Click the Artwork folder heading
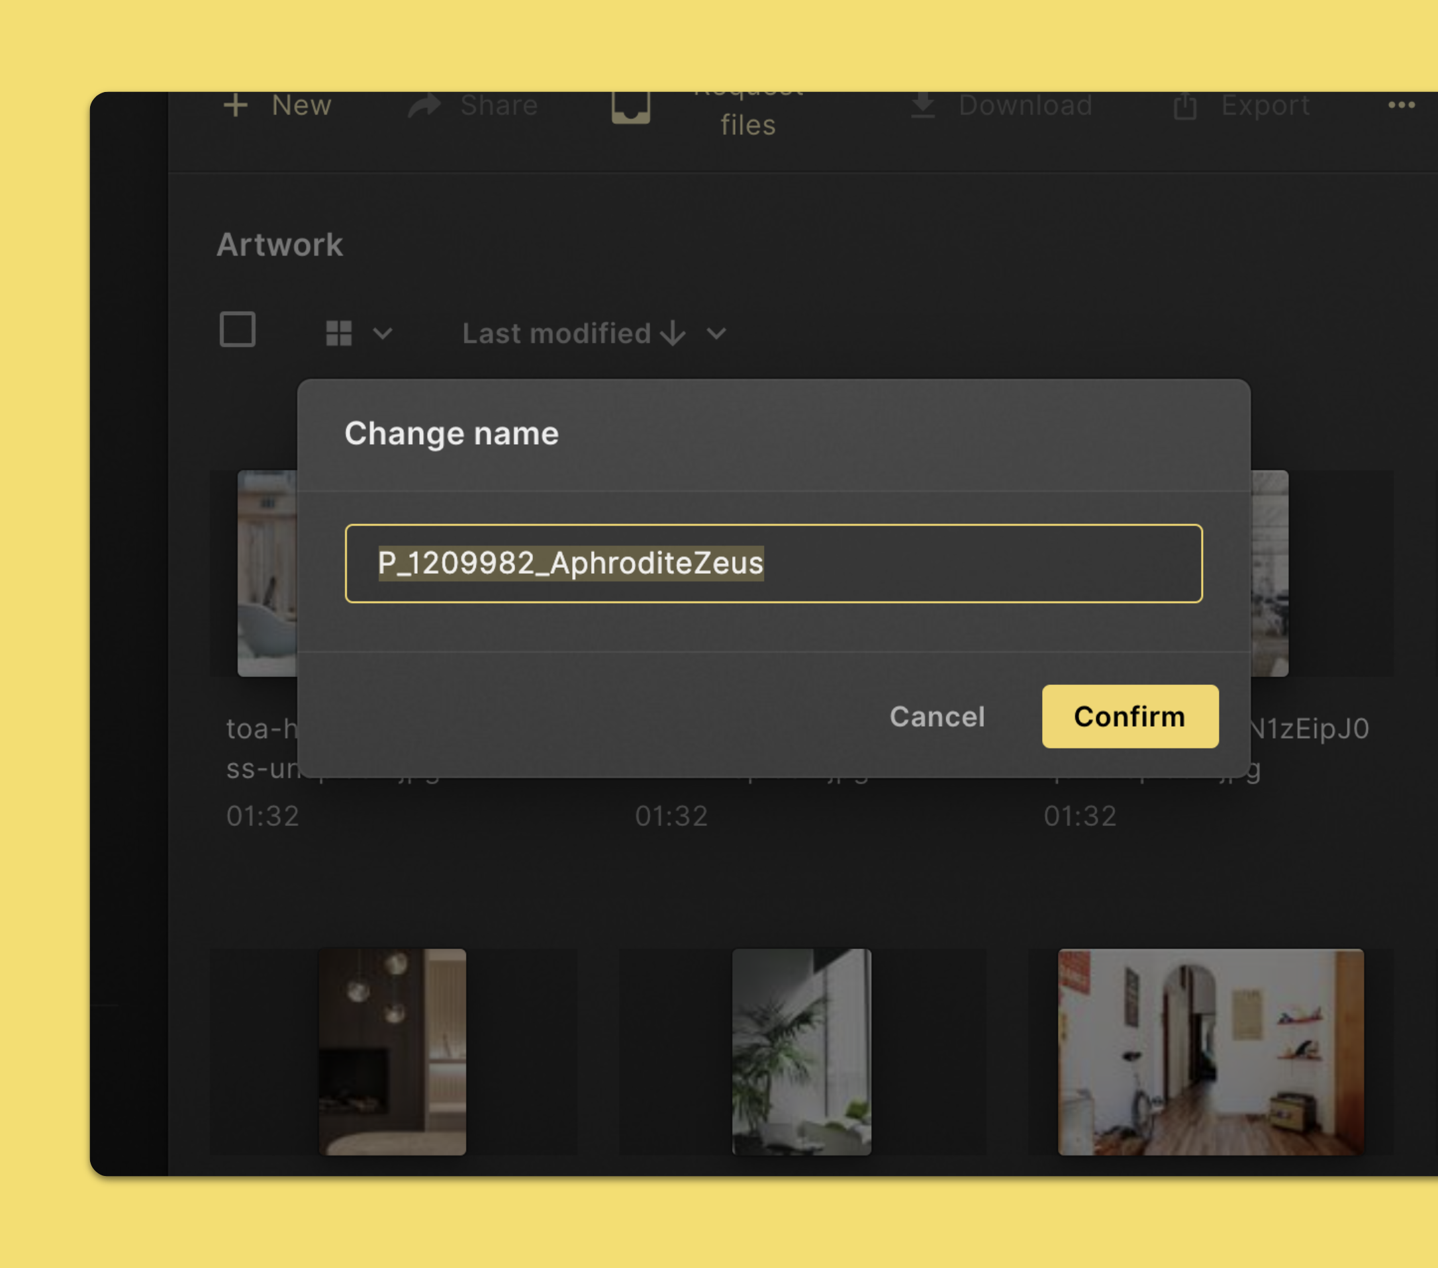 coord(279,245)
